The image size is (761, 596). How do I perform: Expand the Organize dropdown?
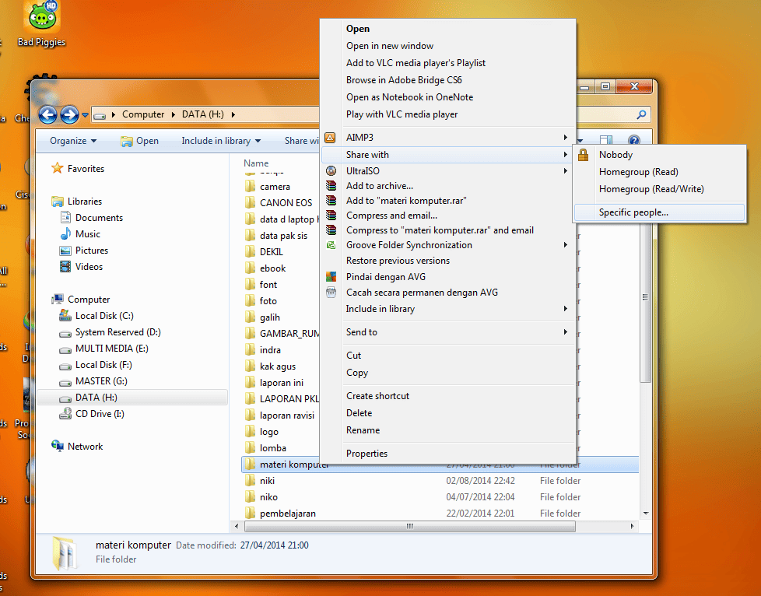click(73, 141)
